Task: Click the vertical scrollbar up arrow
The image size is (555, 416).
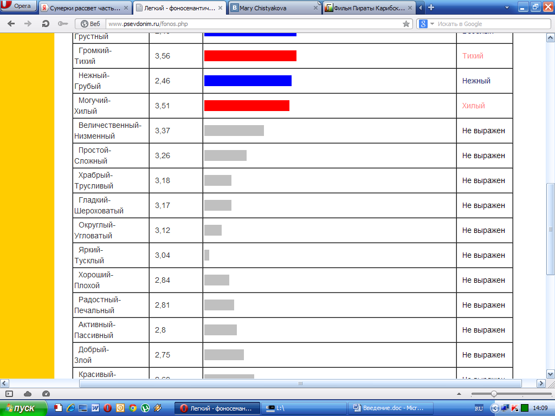Action: point(551,37)
